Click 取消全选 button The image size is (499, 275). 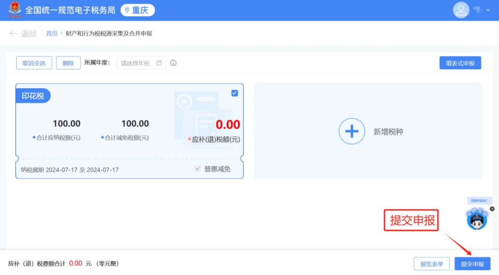pyautogui.click(x=34, y=63)
